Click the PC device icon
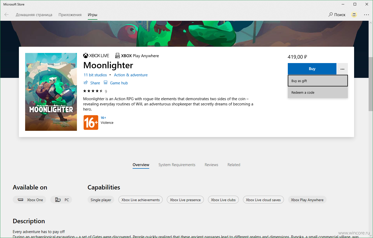The width and height of the screenshot is (373, 238). click(x=58, y=200)
